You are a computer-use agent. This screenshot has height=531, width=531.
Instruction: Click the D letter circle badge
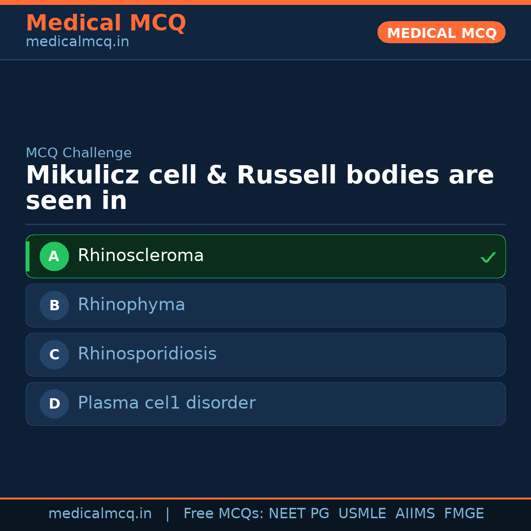click(x=54, y=404)
